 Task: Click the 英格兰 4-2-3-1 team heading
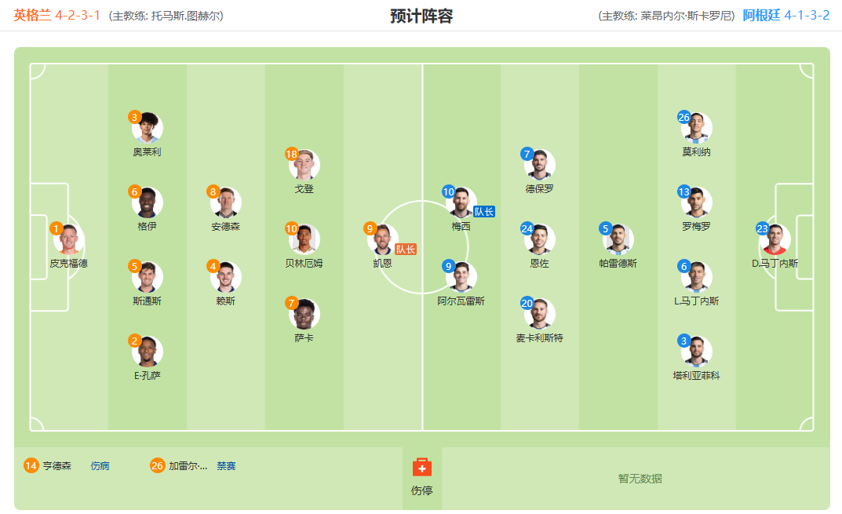(x=57, y=15)
